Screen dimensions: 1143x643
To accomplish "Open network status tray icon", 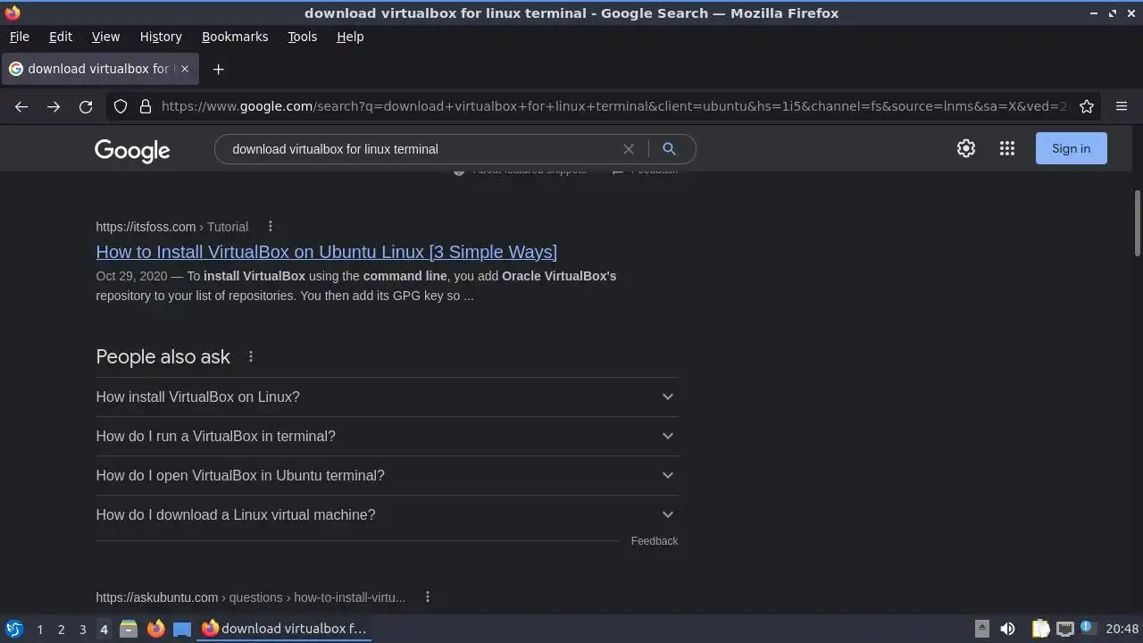I will pyautogui.click(x=1064, y=629).
